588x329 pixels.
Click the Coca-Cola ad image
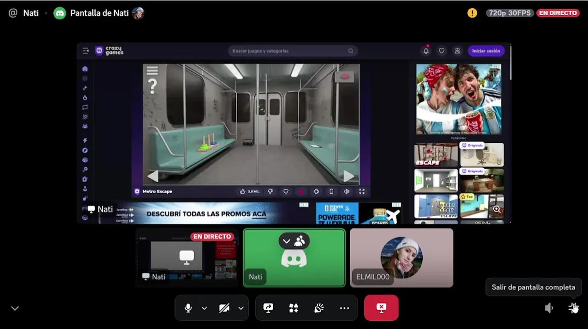point(458,99)
